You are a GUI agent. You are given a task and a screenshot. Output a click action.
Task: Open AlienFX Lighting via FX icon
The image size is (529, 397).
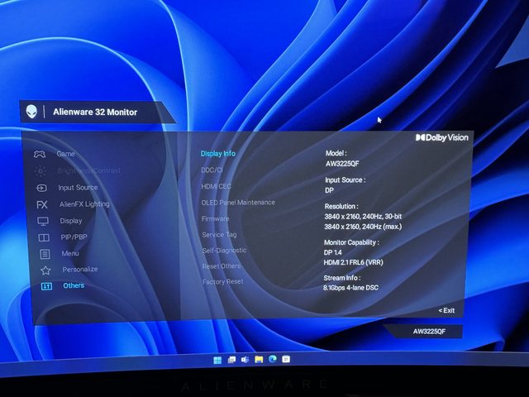[x=42, y=204]
